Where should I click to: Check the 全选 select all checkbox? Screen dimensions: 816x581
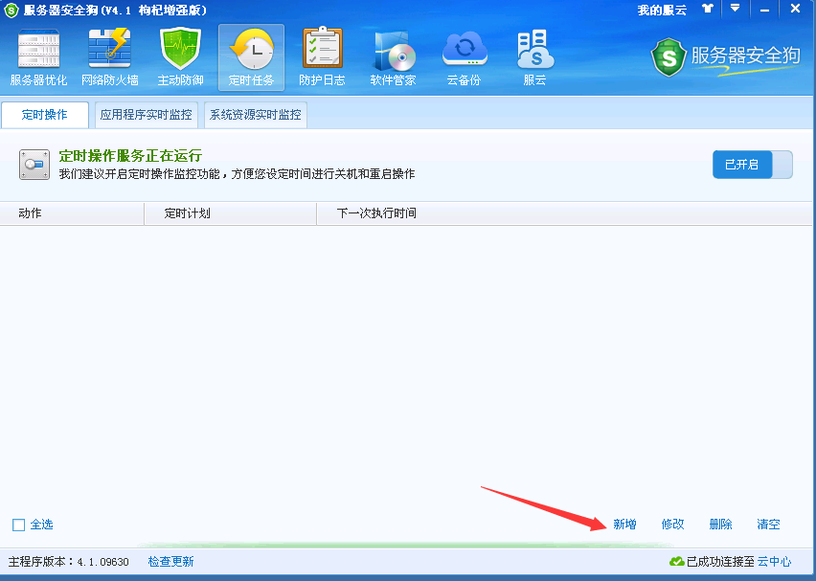coord(19,525)
